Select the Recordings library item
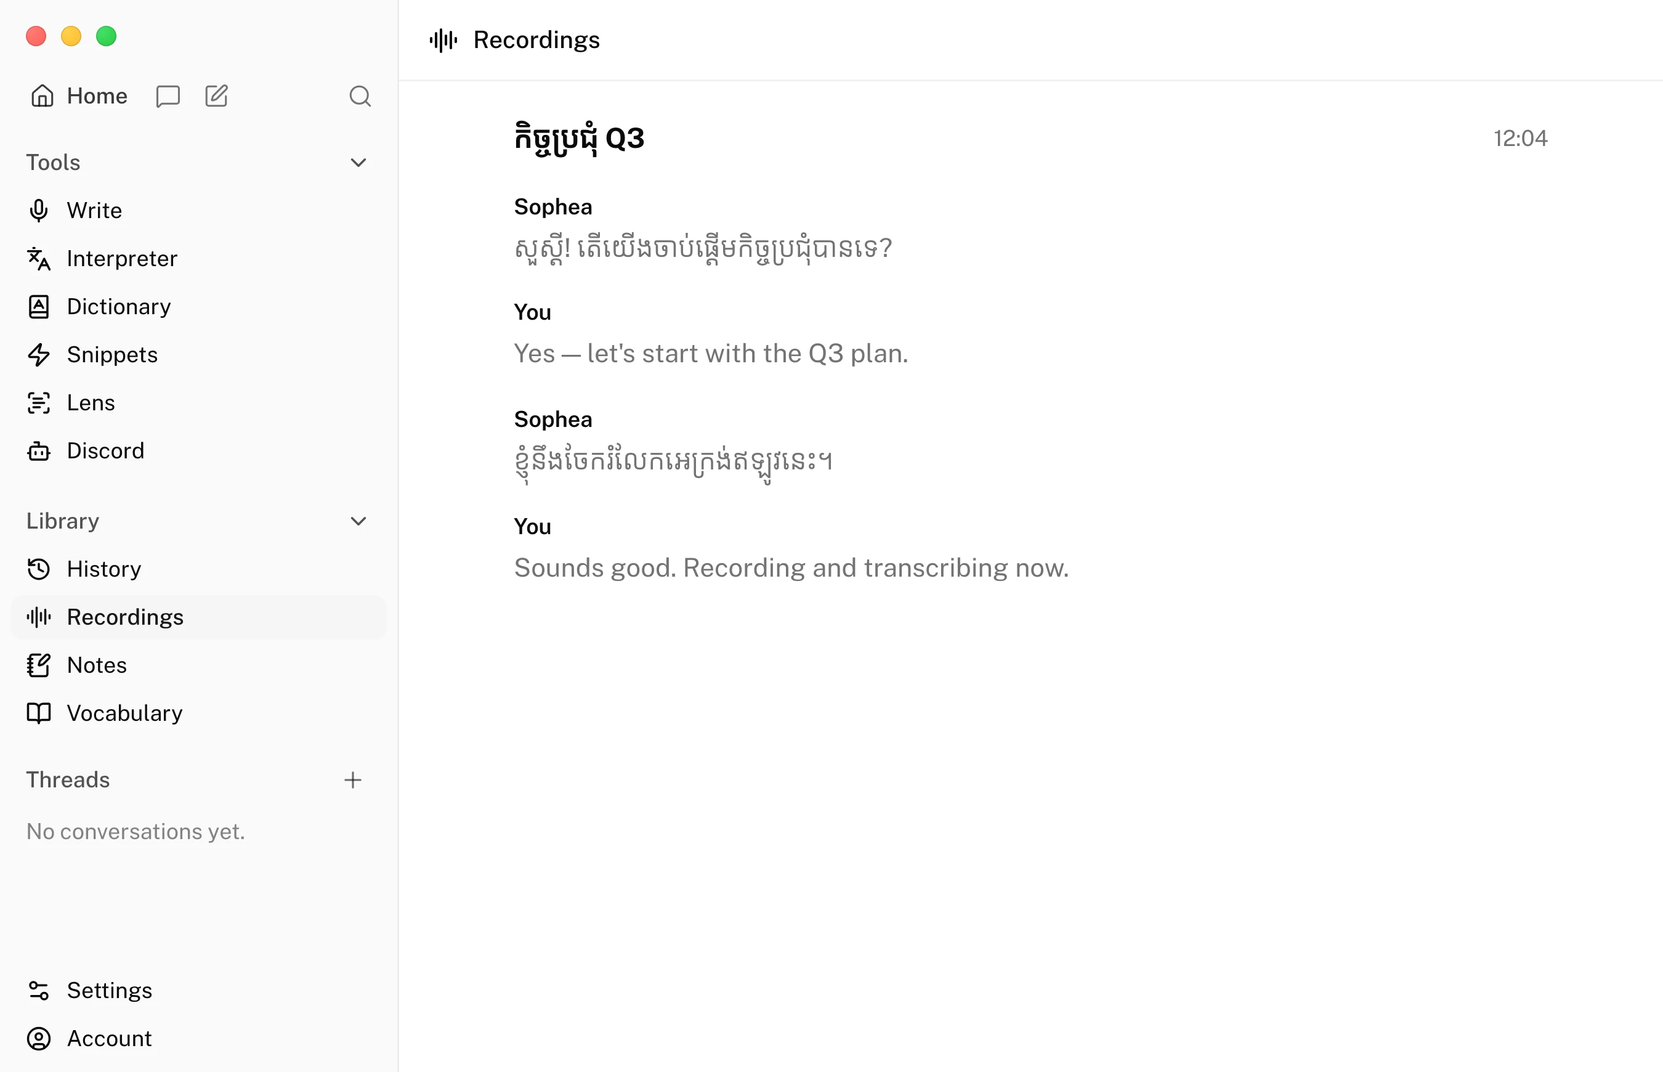 [199, 617]
